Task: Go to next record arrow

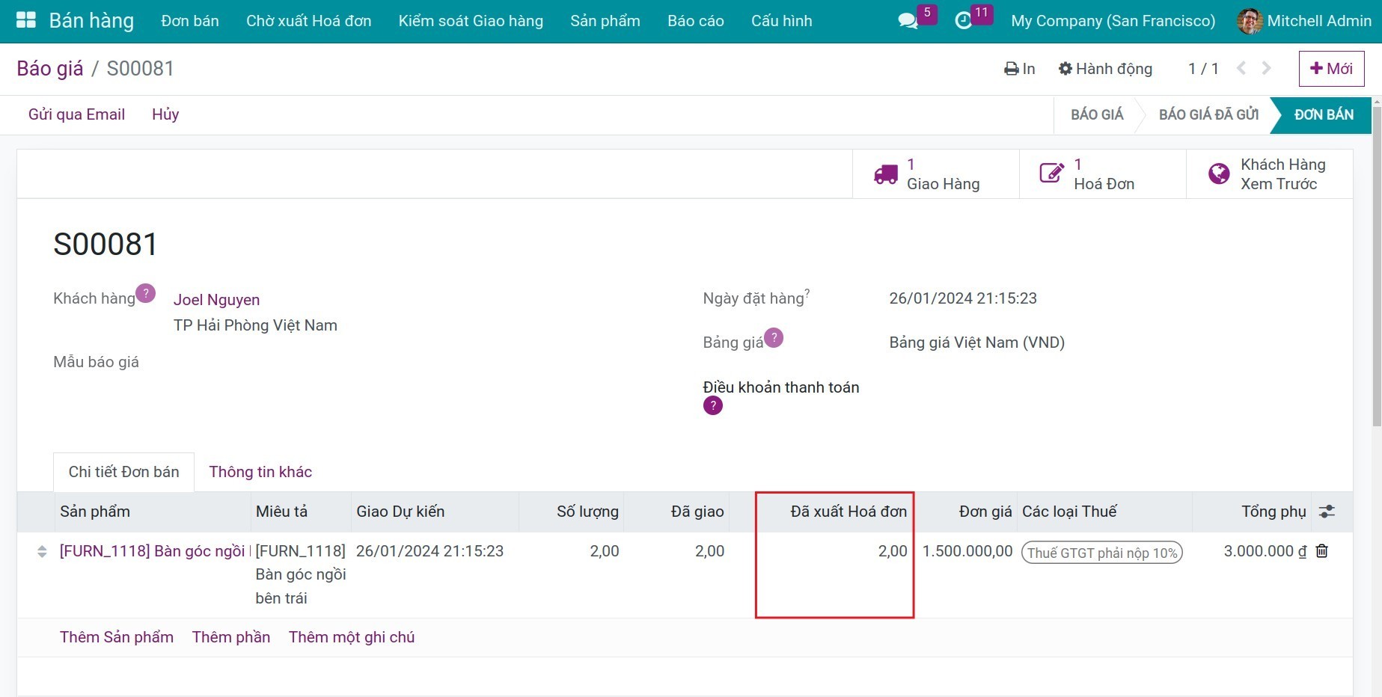Action: (x=1266, y=69)
